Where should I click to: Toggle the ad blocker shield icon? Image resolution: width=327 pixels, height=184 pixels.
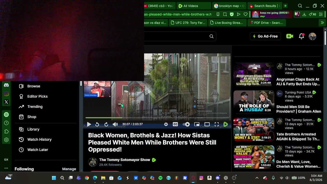(232, 14)
